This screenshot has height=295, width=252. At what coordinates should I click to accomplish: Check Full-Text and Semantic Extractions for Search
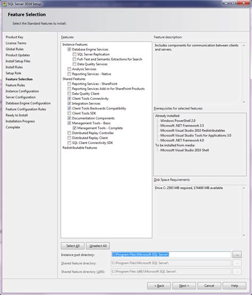click(74, 59)
